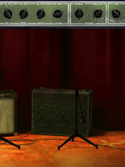Click the carry handle atop green cabinet
Image resolution: width=125 pixels, height=167 pixels.
click(62, 90)
